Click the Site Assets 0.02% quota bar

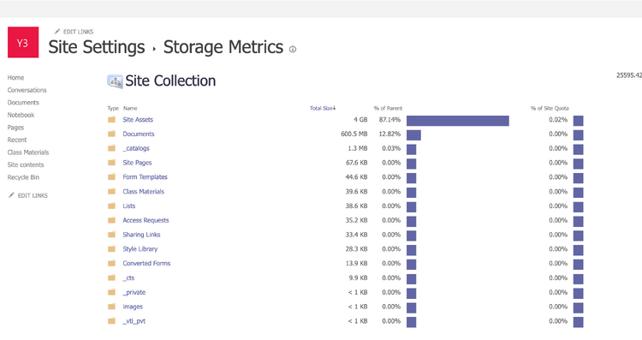[578, 121]
